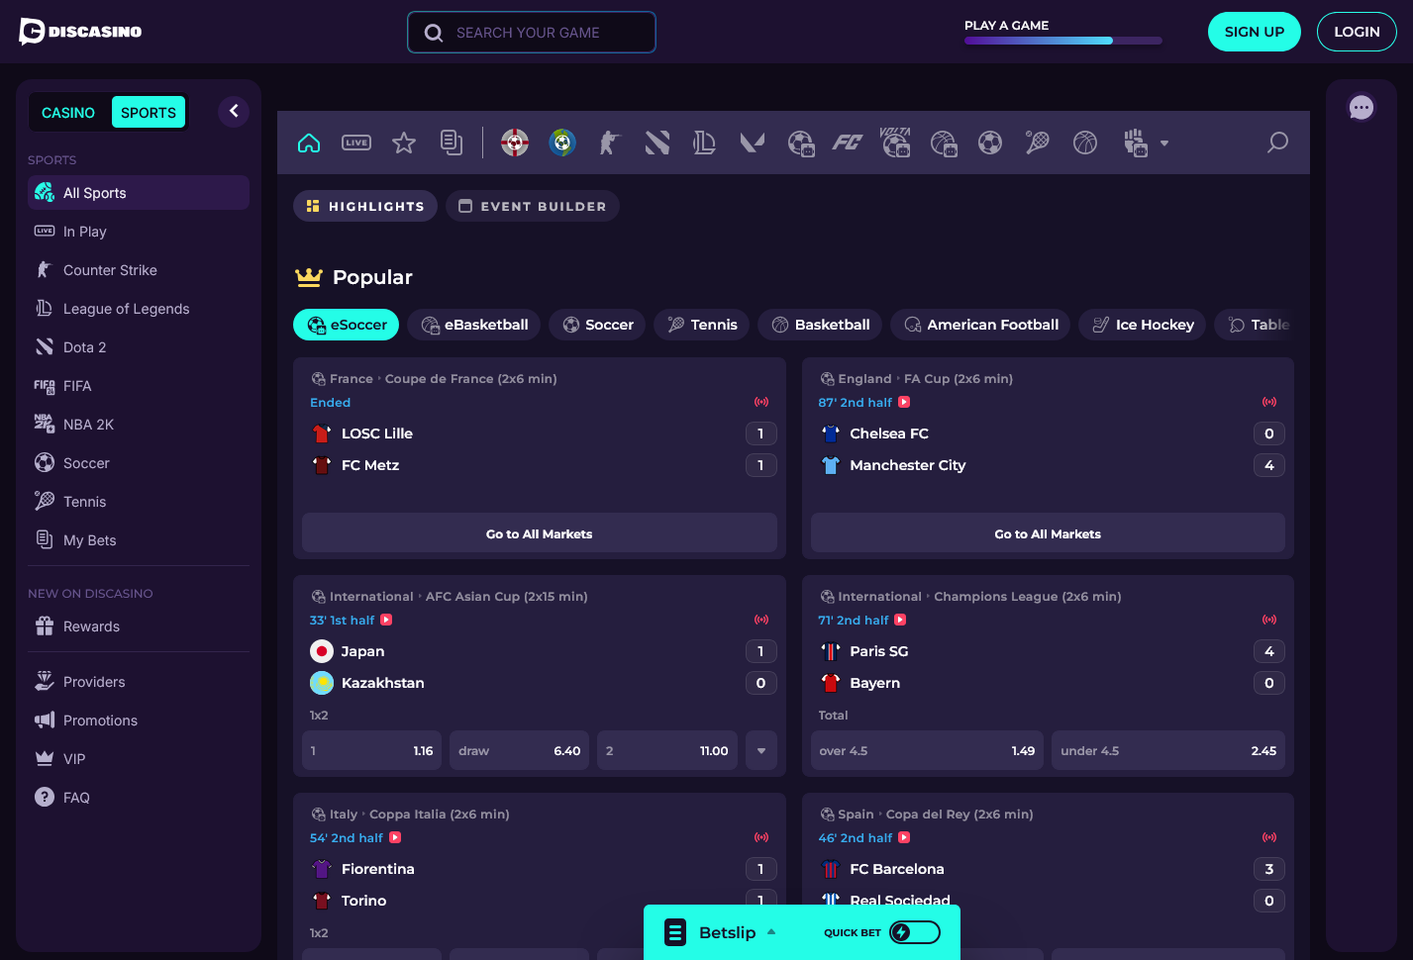Open In Play in sidebar

tap(139, 232)
